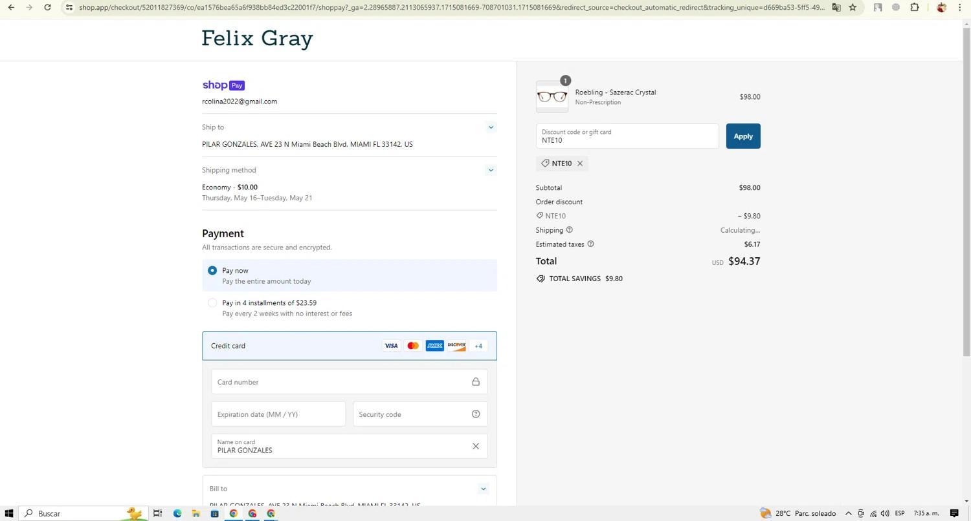This screenshot has width=971, height=521.
Task: Expand the Bill to section
Action: (483, 489)
